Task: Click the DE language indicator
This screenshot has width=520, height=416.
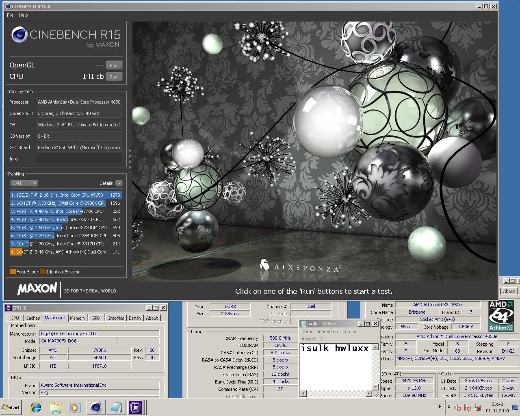Action: coord(438,407)
